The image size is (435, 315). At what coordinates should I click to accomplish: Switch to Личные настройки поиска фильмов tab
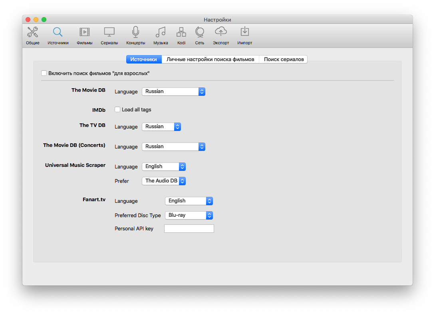[x=210, y=59]
